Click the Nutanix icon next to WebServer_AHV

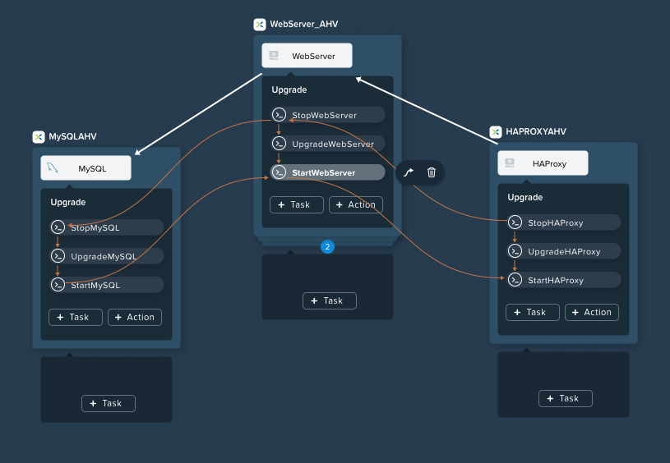click(x=260, y=25)
